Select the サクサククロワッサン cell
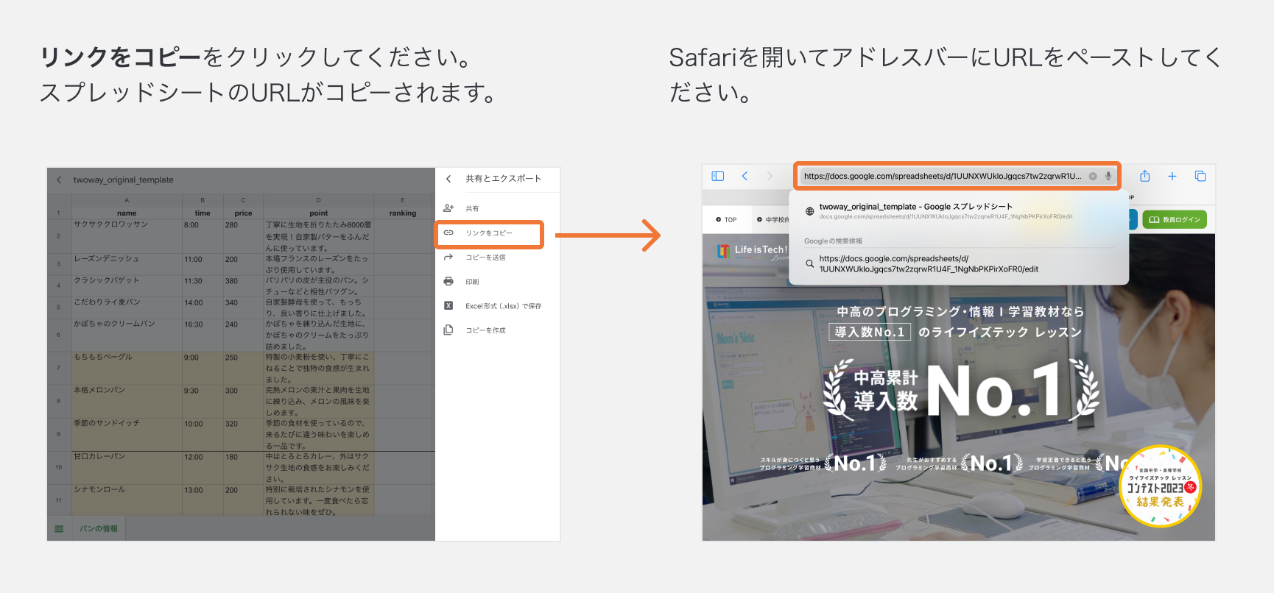The image size is (1274, 593). [x=127, y=236]
